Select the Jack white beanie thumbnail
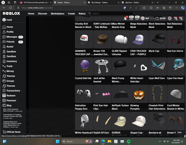Image resolution: width=186 pixels, height=145 pixels. pyautogui.click(x=102, y=66)
